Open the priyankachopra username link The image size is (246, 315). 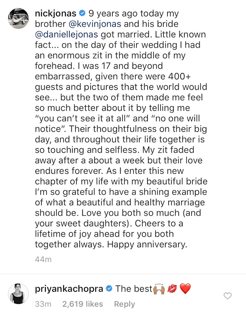(x=69, y=289)
